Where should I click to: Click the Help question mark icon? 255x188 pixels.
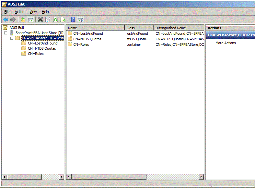[73, 19]
